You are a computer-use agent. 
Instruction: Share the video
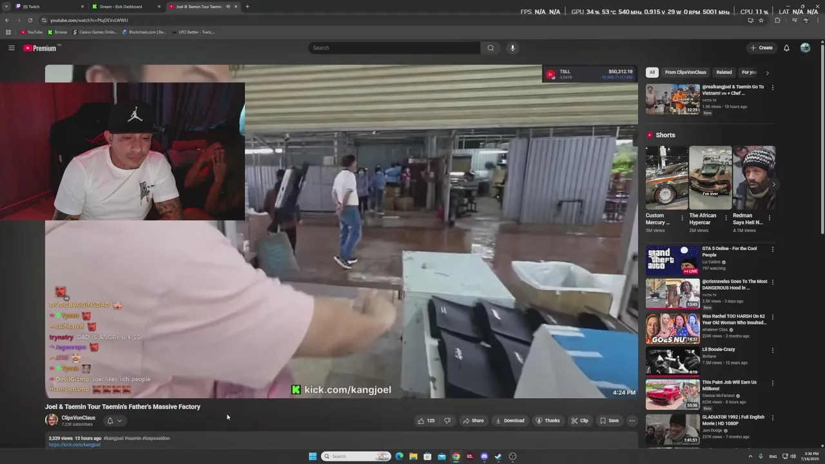473,421
